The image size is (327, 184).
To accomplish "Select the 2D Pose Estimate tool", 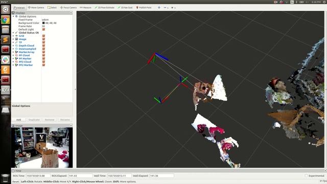I will tap(104, 8).
